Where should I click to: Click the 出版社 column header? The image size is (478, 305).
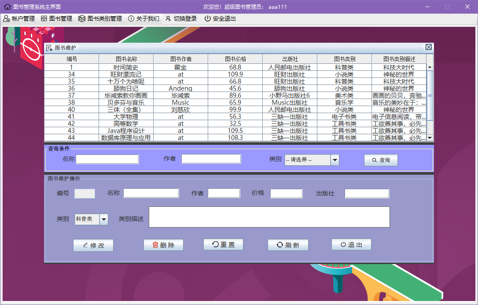[290, 59]
